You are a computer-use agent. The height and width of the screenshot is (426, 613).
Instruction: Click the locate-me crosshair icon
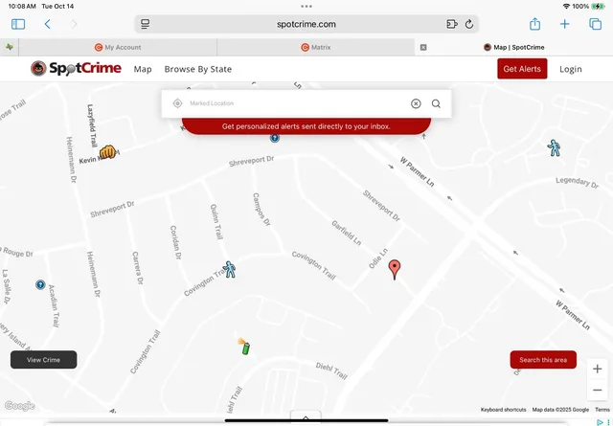pos(177,103)
